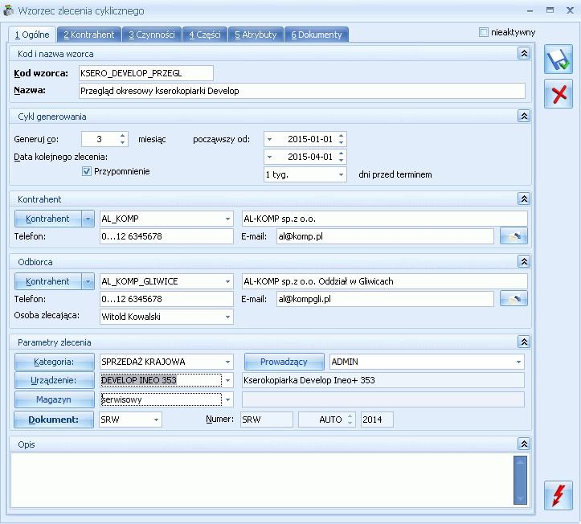Collapse the Odbiorca section
581x524 pixels.
(x=524, y=262)
